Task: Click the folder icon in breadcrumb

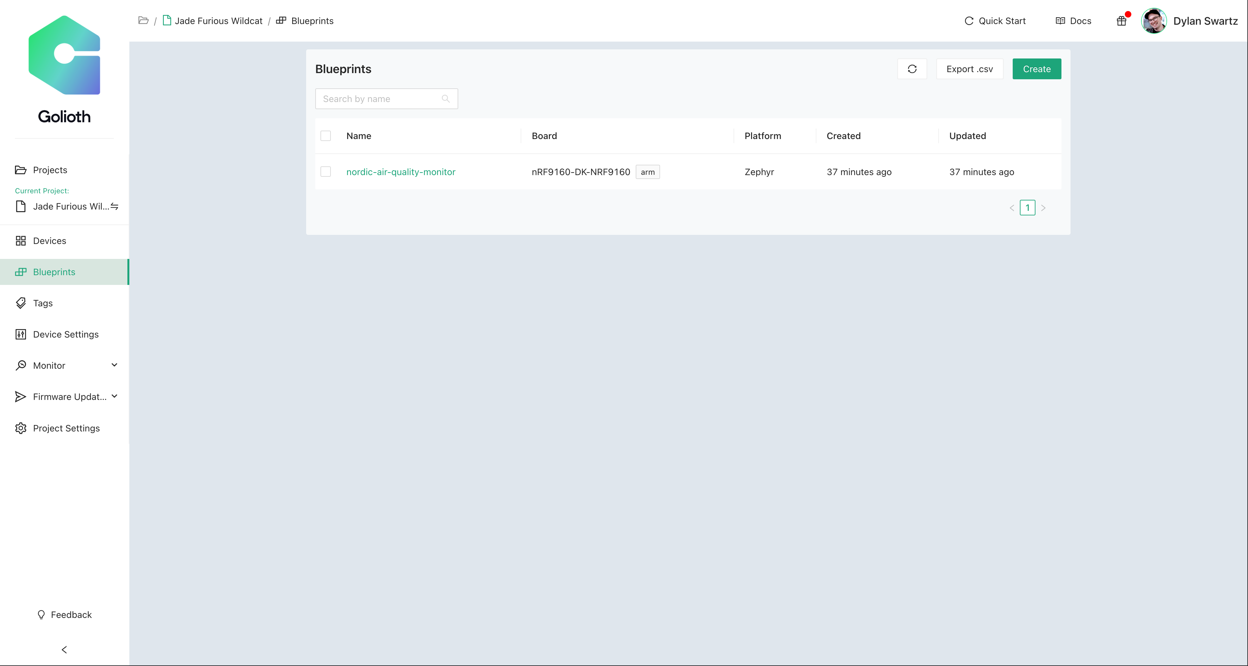Action: [143, 20]
